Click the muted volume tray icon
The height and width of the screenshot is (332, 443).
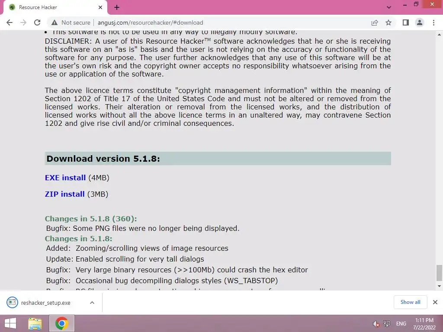click(376, 324)
